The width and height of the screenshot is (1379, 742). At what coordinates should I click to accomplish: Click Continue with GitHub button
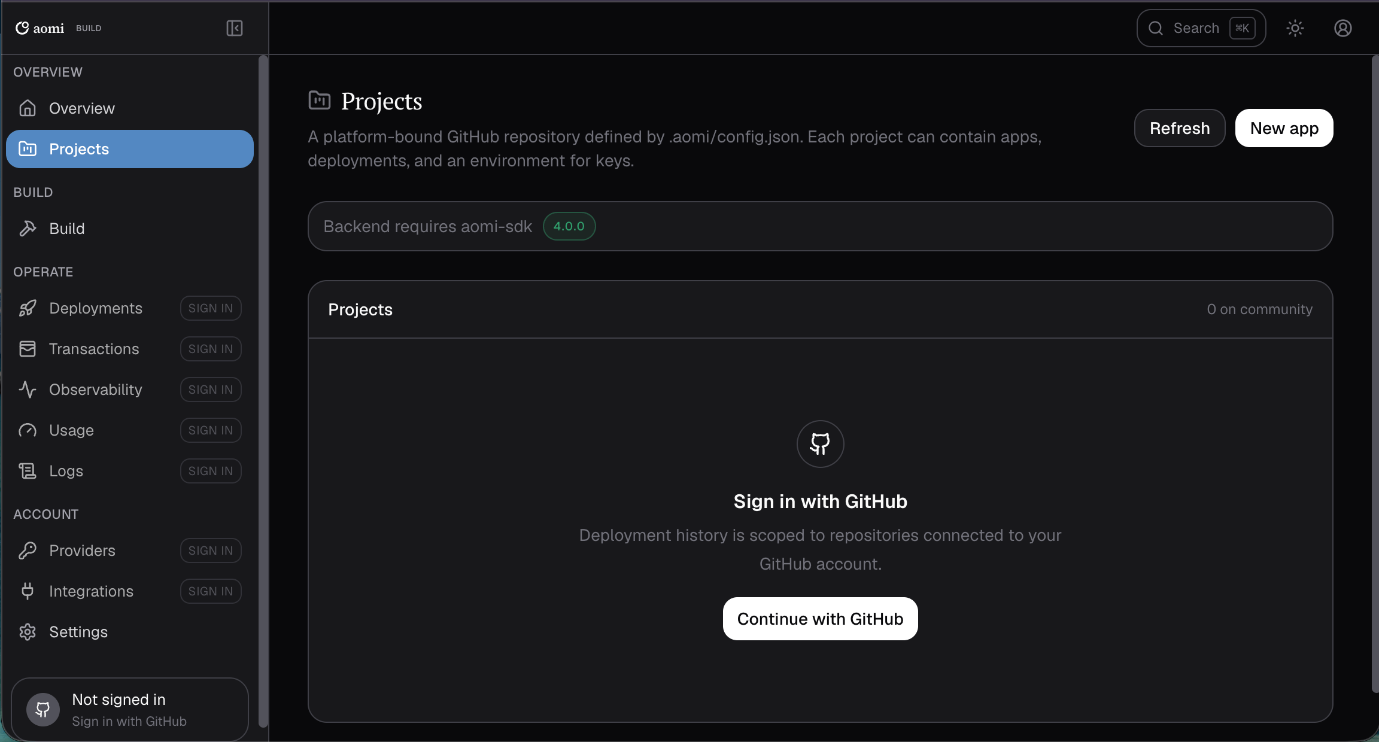(821, 619)
